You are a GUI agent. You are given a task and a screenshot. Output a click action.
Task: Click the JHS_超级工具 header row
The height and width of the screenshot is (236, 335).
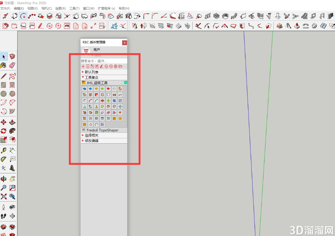tap(104, 83)
